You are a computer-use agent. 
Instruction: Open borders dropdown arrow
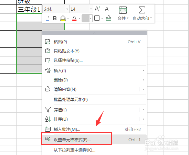click(102, 19)
